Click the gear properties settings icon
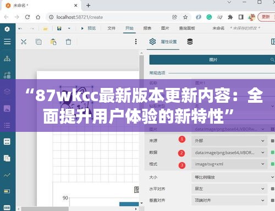 point(152,42)
